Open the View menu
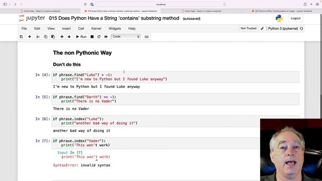Image resolution: width=322 pixels, height=181 pixels. pyautogui.click(x=51, y=29)
